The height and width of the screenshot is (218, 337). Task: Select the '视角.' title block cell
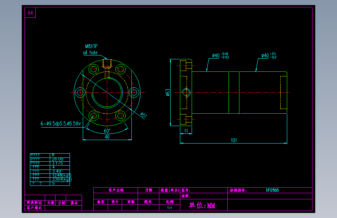click(x=148, y=202)
